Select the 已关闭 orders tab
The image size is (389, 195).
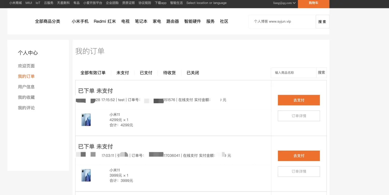[193, 73]
